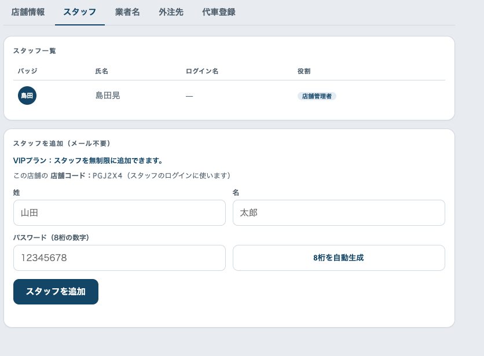
Task: Switch to the 業者名 tab
Action: tap(127, 12)
